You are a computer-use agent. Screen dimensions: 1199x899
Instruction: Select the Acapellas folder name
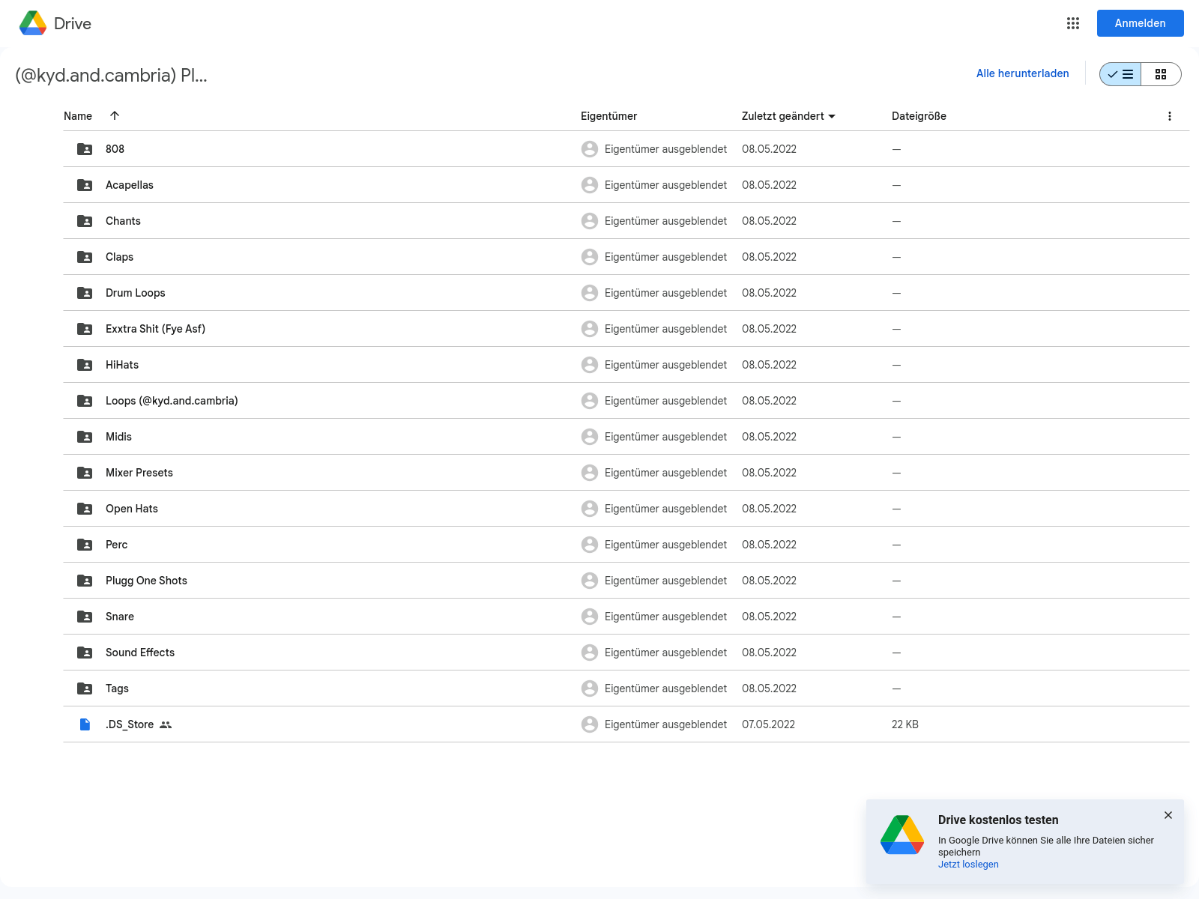pyautogui.click(x=130, y=185)
